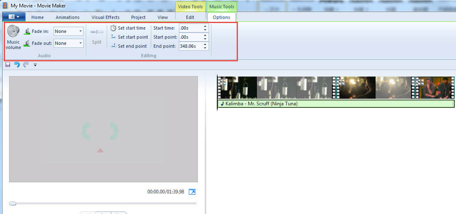Image resolution: width=456 pixels, height=214 pixels.
Task: Increase the End point value stepper
Action: coord(205,44)
